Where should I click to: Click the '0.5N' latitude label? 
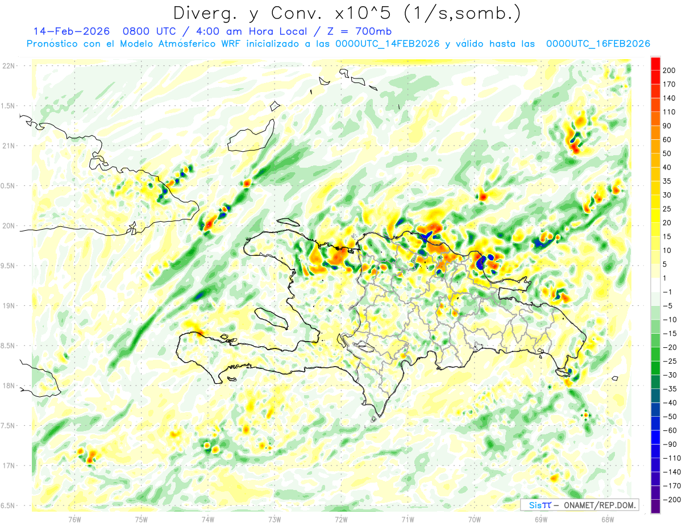7,186
